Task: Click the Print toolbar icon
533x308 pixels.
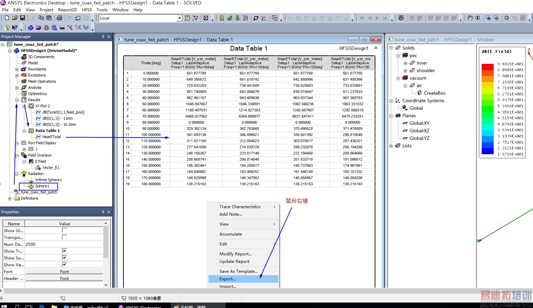Action: [59, 18]
